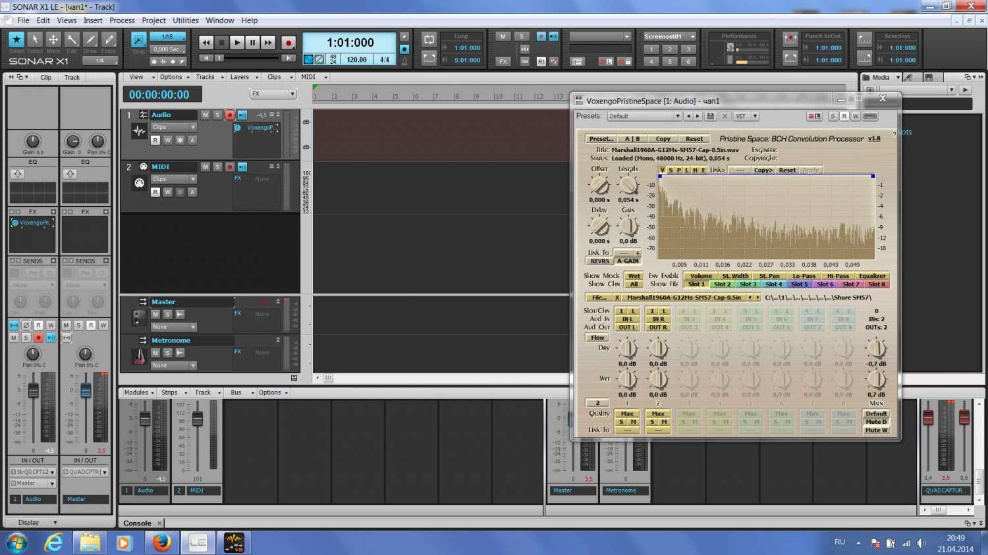988x555 pixels.
Task: Expand the Clips dropdown on Audio track
Action: (x=174, y=127)
